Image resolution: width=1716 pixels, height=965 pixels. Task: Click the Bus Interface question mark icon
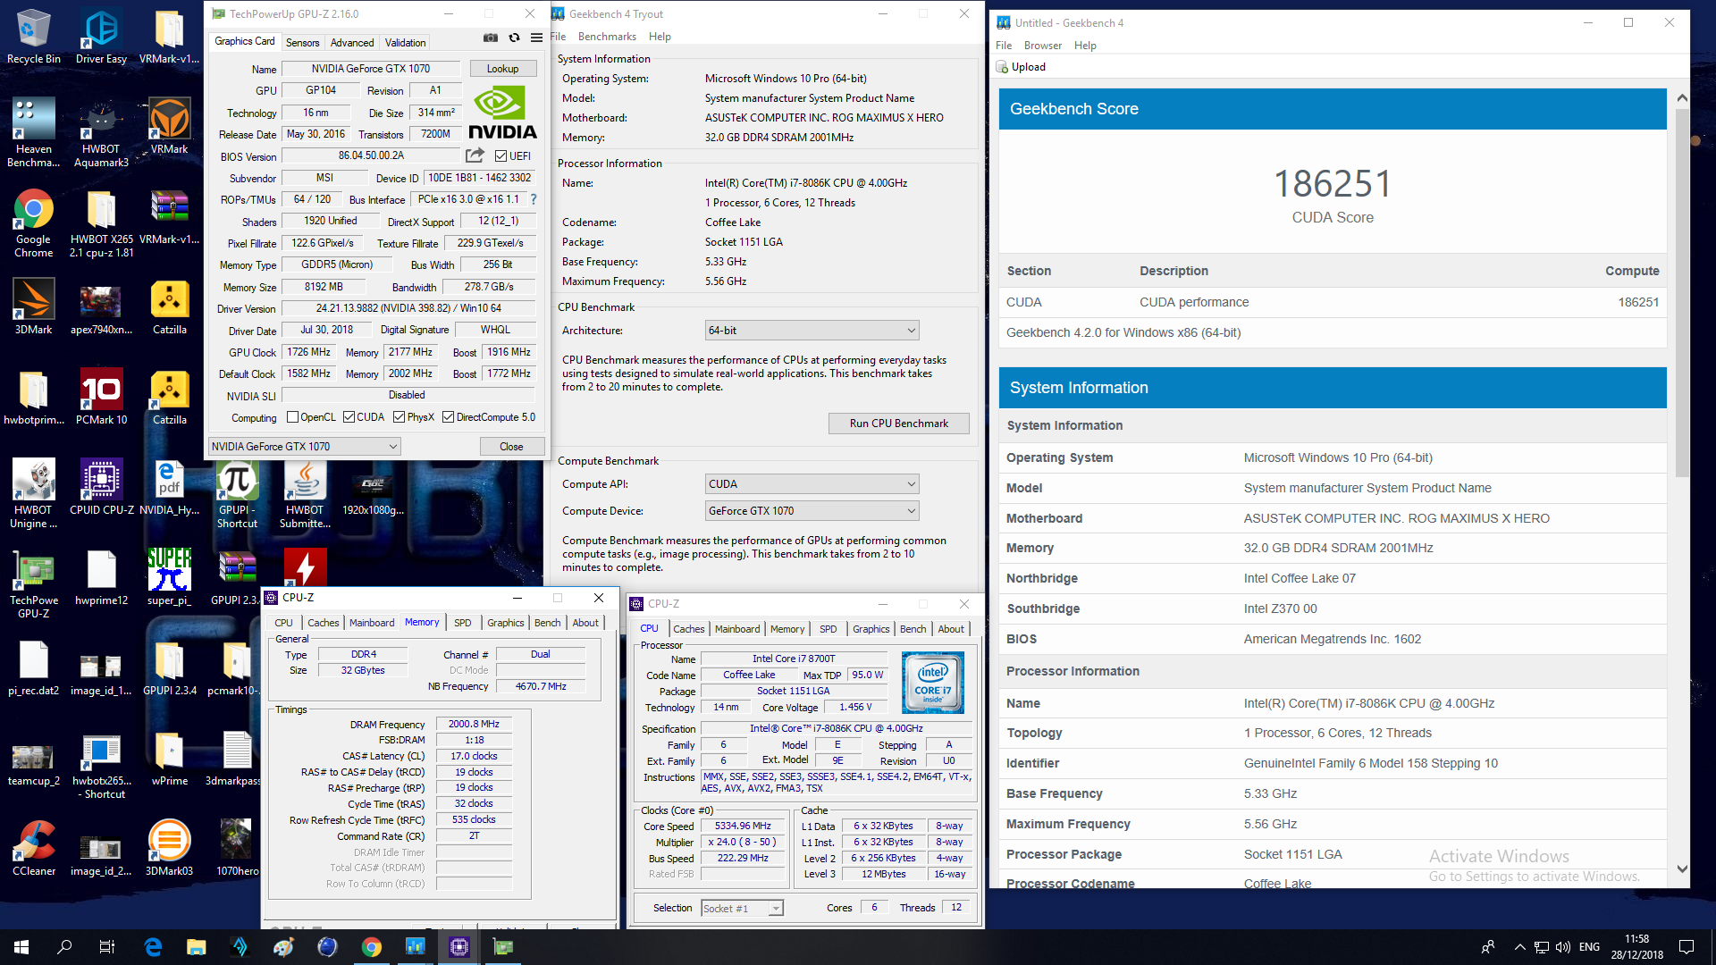click(x=534, y=199)
